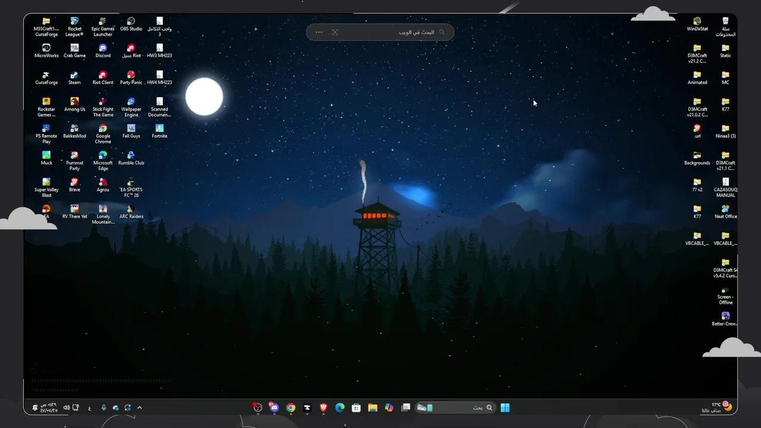
Task: Select the Pummel Party desktop shortcut
Action: [x=74, y=160]
